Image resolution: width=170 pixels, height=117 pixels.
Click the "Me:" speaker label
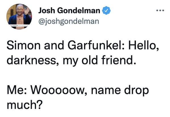[x=16, y=90]
